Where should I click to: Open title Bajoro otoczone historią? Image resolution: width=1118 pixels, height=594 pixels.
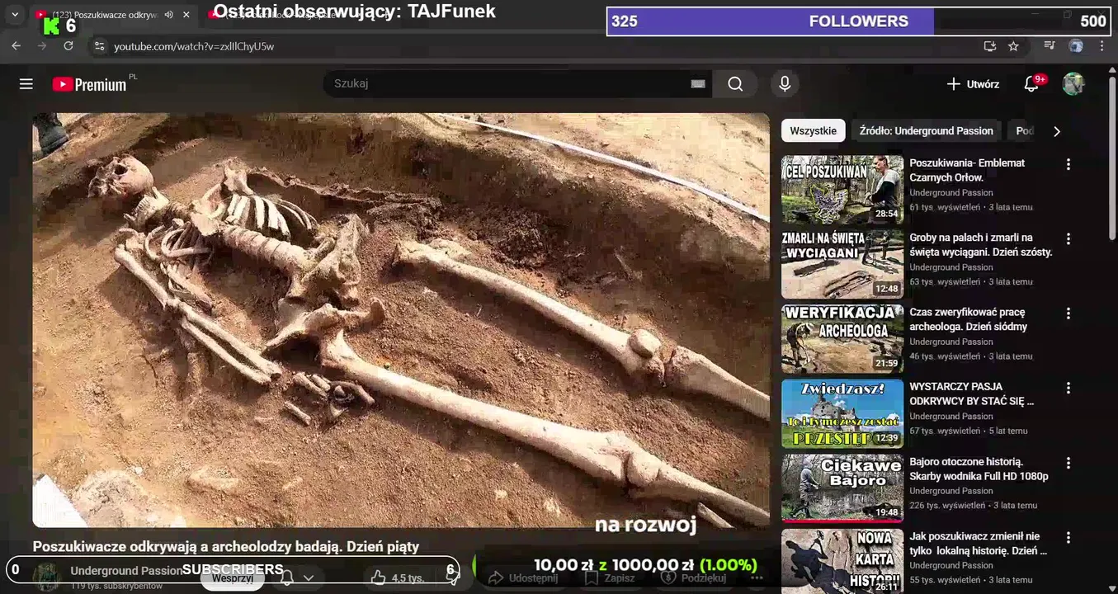coord(979,469)
